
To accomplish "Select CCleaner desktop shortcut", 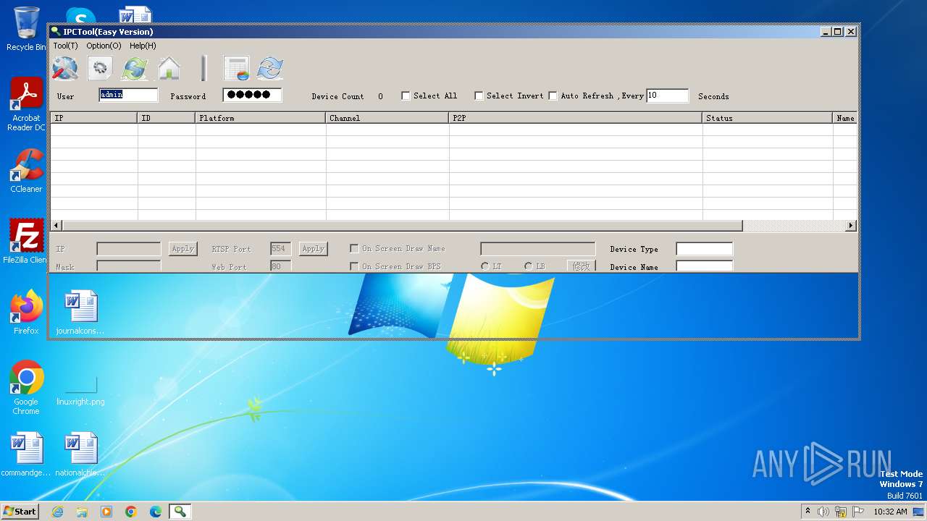I will 26,171.
